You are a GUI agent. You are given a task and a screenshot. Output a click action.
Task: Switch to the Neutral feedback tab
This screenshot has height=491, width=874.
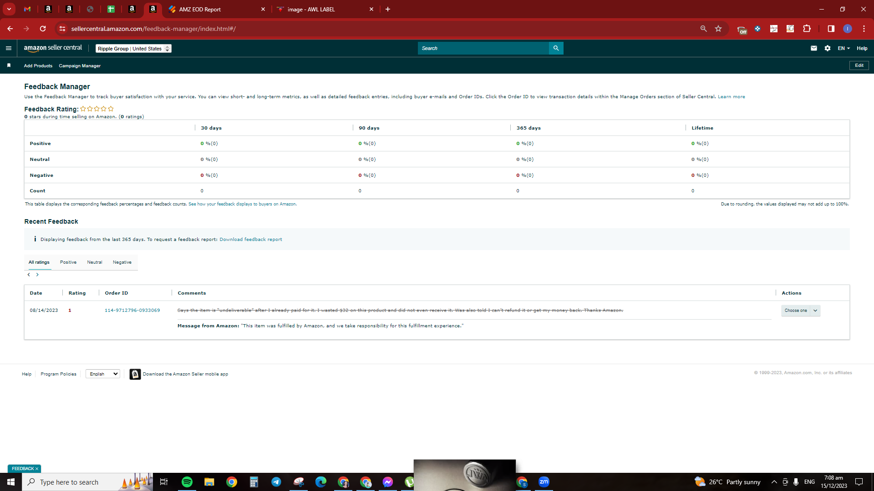(95, 262)
